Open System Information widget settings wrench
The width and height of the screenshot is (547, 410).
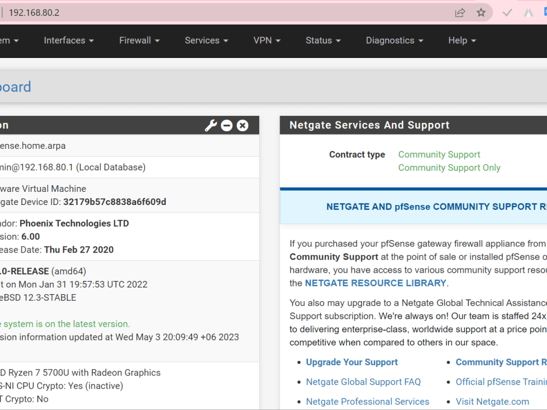click(x=211, y=126)
